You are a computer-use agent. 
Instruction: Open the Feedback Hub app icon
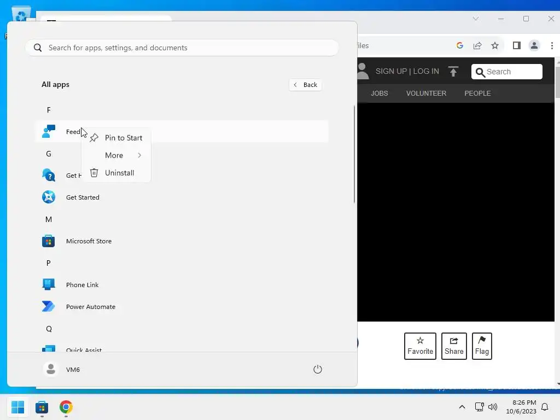[49, 131]
